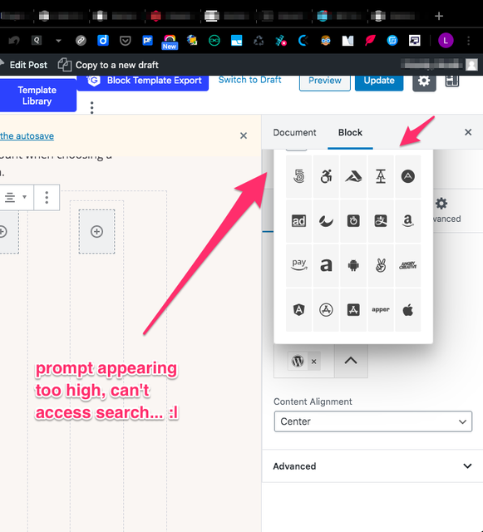Click the user avatar in admin bar
The width and height of the screenshot is (483, 532).
coord(471,65)
